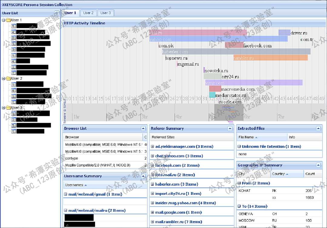
Task: Switch to the User 1 tab
Action: pyautogui.click(x=70, y=13)
